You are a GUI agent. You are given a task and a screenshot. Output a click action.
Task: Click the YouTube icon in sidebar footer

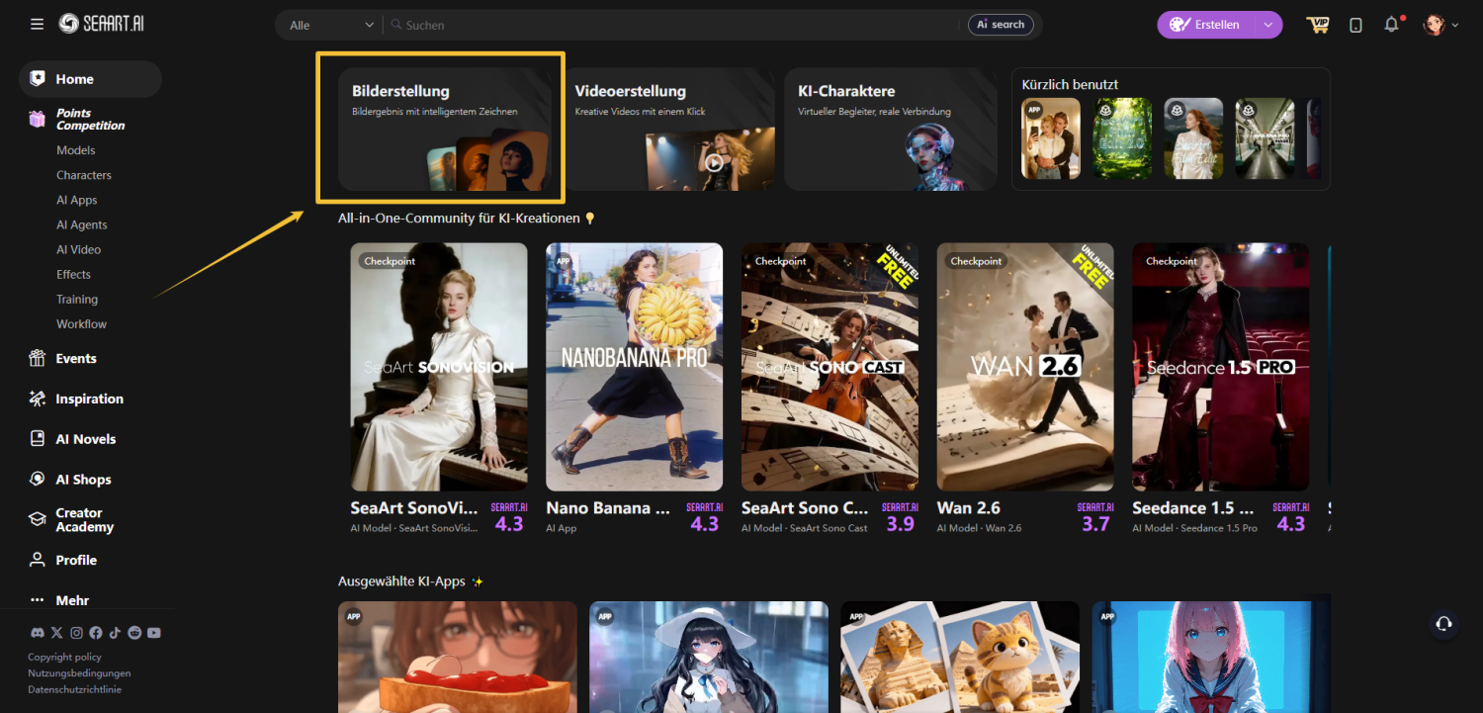point(154,633)
